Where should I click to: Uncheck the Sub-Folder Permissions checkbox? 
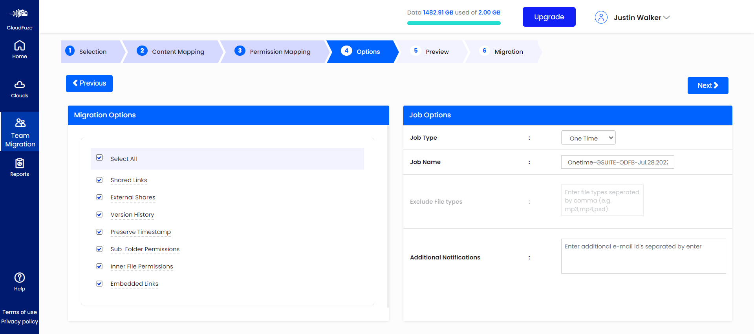(99, 249)
